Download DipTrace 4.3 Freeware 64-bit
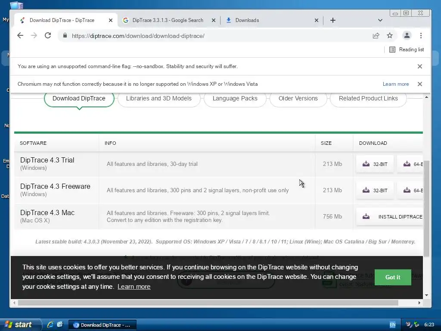 (x=410, y=190)
